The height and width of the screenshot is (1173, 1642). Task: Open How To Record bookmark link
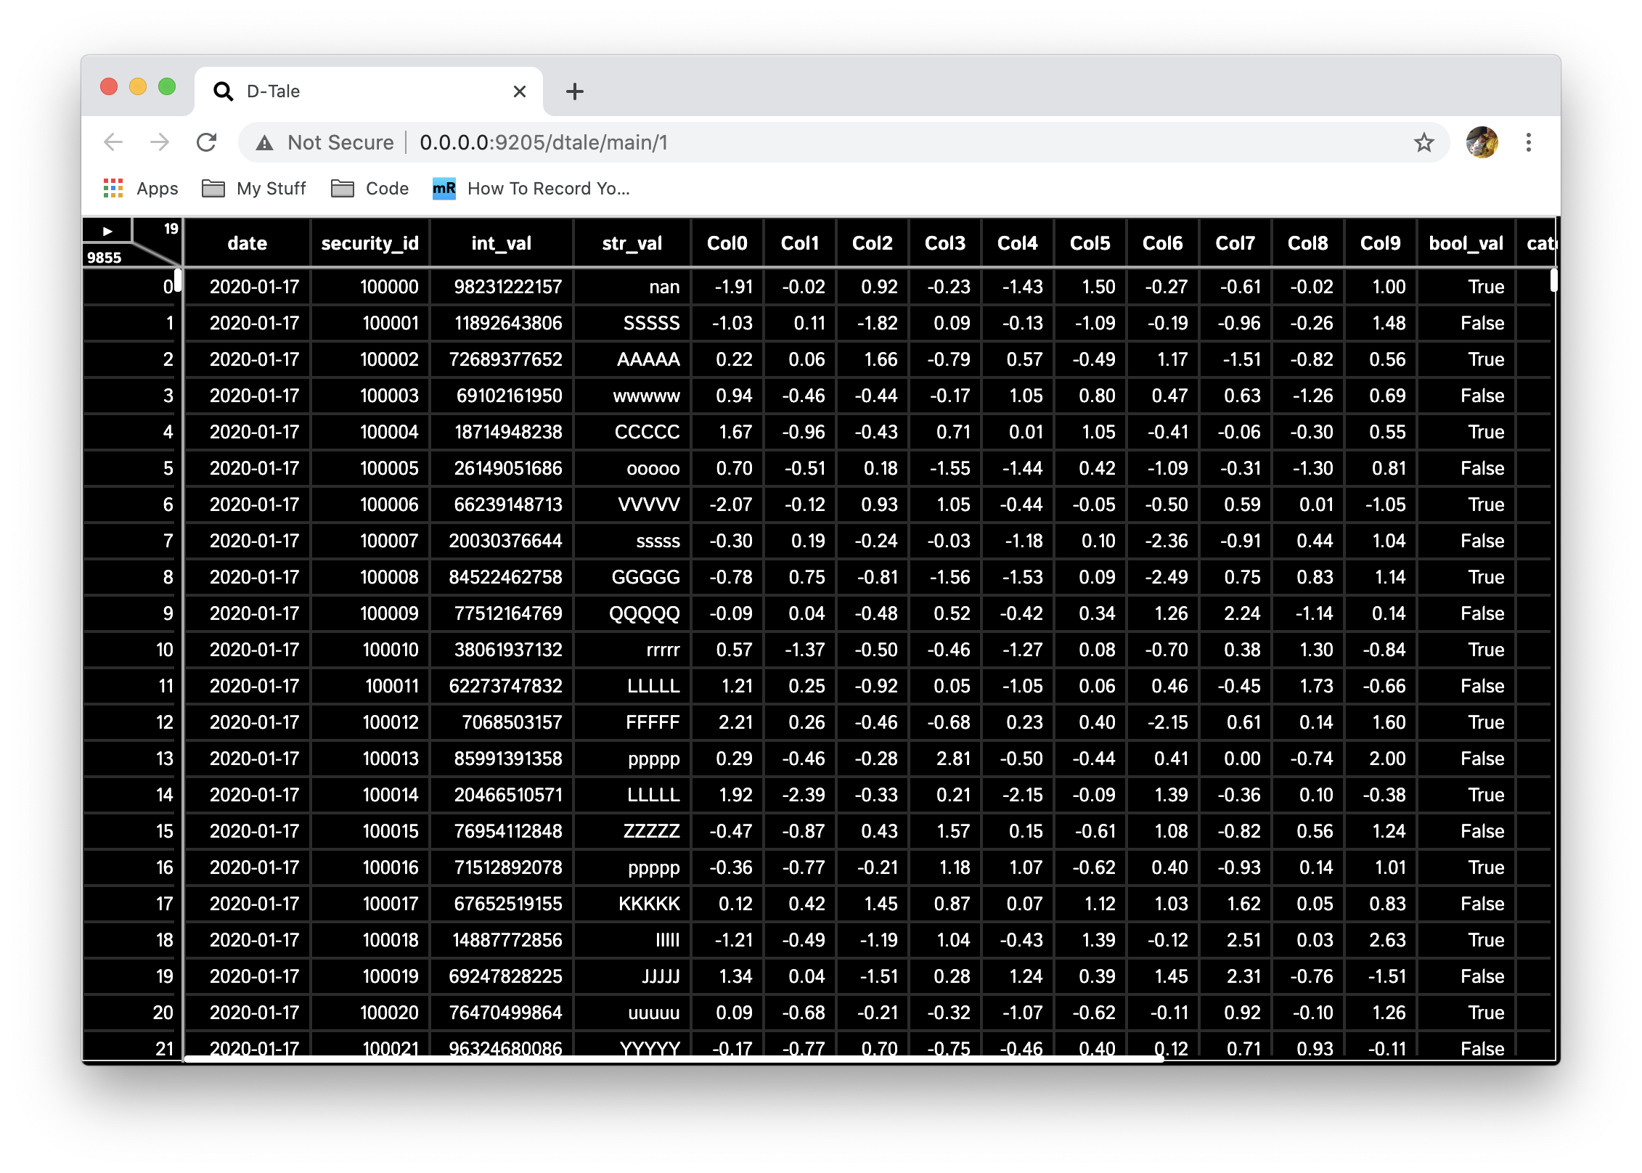point(531,189)
